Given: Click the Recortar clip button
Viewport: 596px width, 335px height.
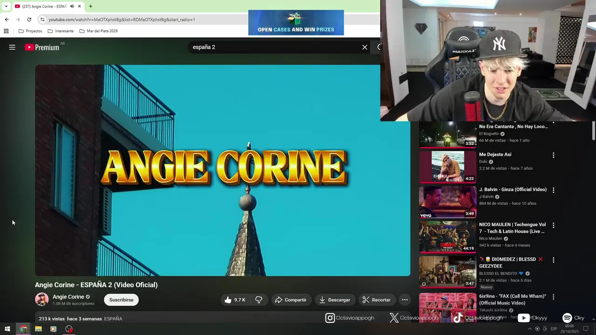Looking at the screenshot, I should tap(377, 300).
